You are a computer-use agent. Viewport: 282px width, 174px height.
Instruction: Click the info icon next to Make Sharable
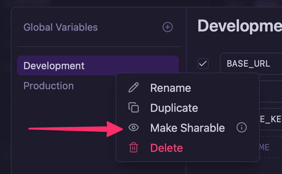241,128
